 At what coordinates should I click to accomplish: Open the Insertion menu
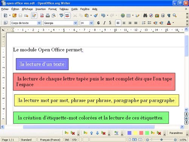pos(40,9)
